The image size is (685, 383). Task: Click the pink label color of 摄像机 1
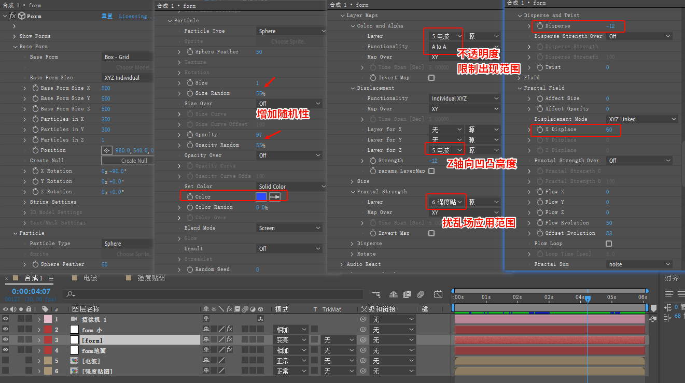click(48, 319)
